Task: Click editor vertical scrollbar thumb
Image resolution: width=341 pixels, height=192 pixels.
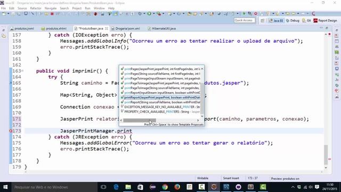Action: [x=326, y=155]
